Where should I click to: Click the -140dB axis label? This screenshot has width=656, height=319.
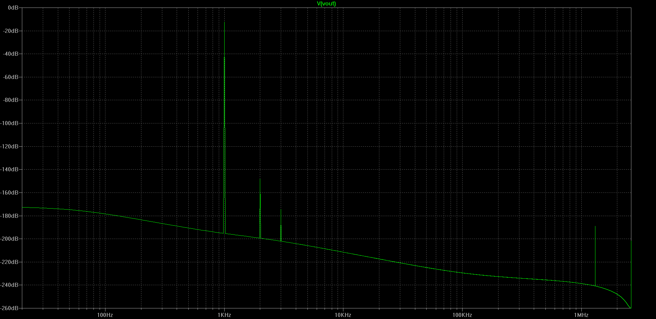[9, 169]
